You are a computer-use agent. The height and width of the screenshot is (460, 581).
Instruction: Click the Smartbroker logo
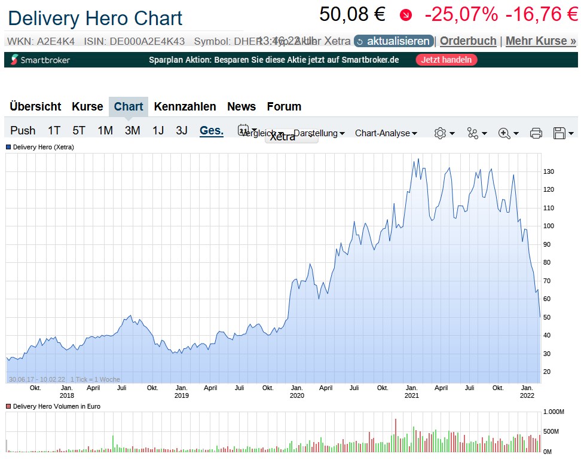[40, 60]
